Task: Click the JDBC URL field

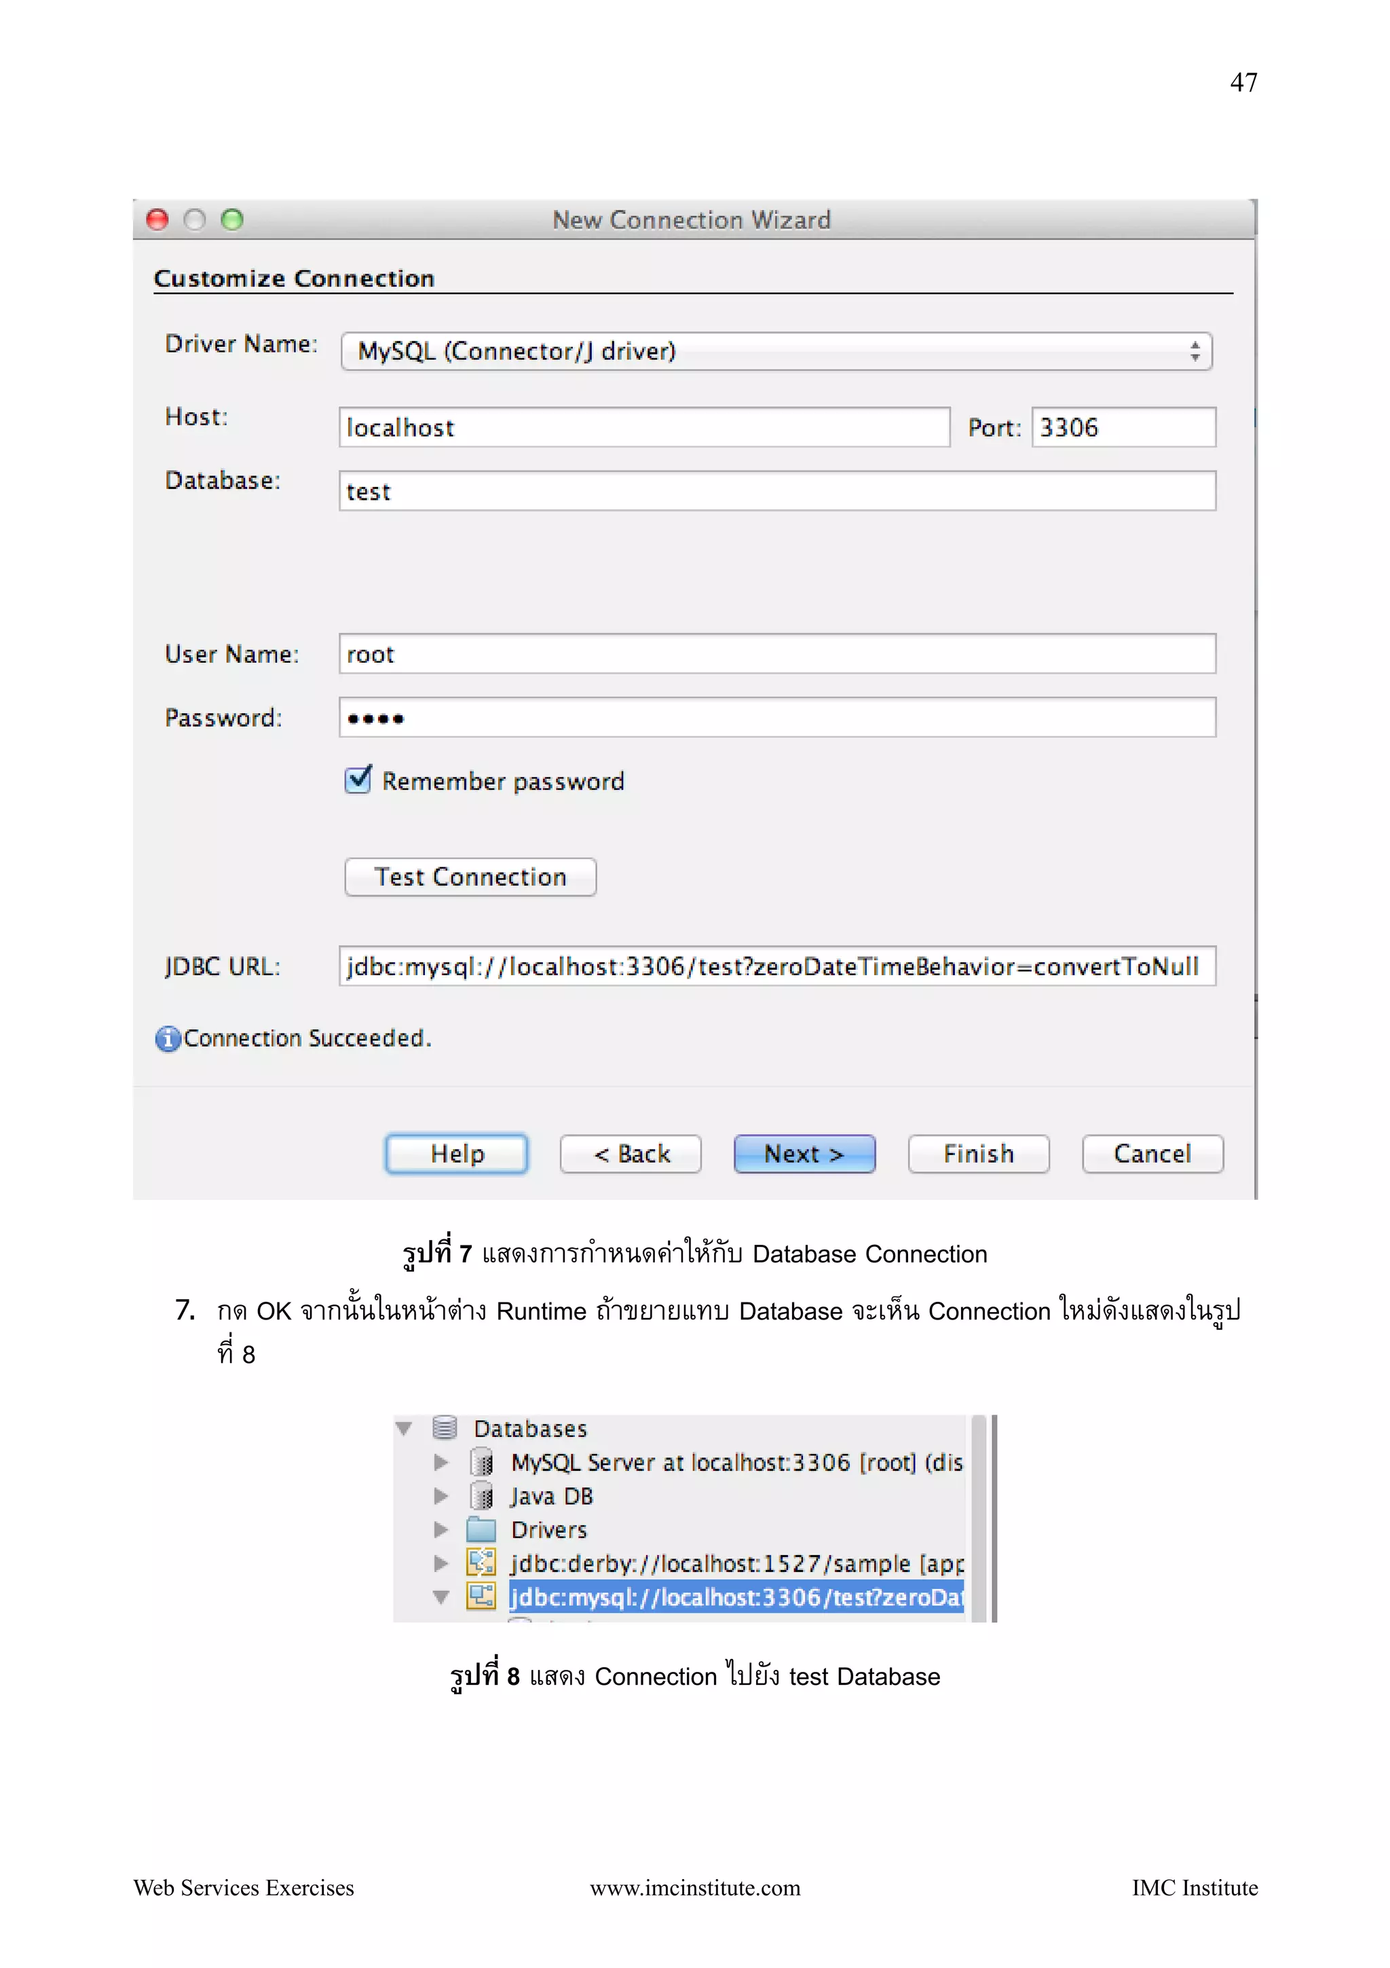Action: coord(777,966)
